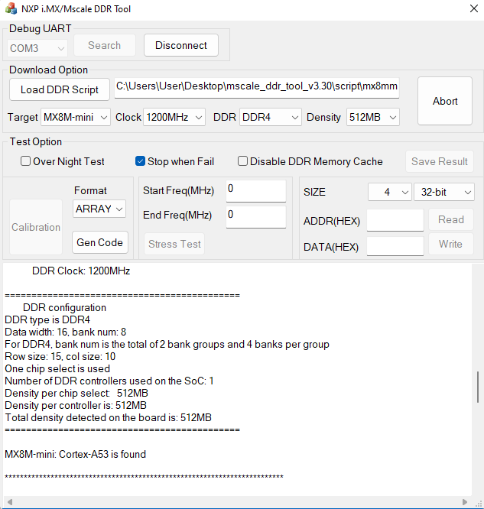The height and width of the screenshot is (509, 484).
Task: Uncheck the Stop when Fail checkbox
Action: (140, 161)
